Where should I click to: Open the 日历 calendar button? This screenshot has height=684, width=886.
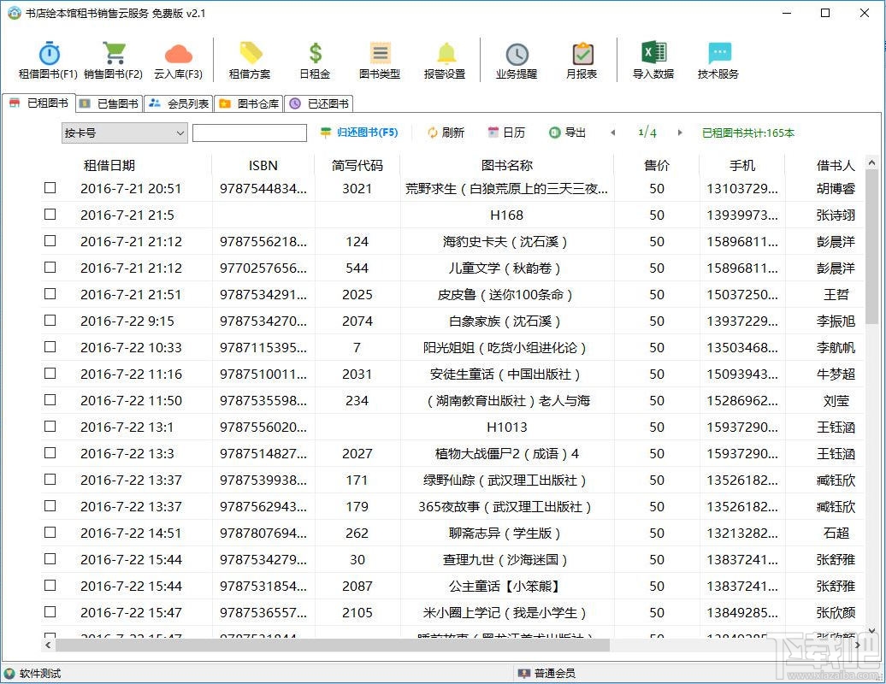point(506,133)
